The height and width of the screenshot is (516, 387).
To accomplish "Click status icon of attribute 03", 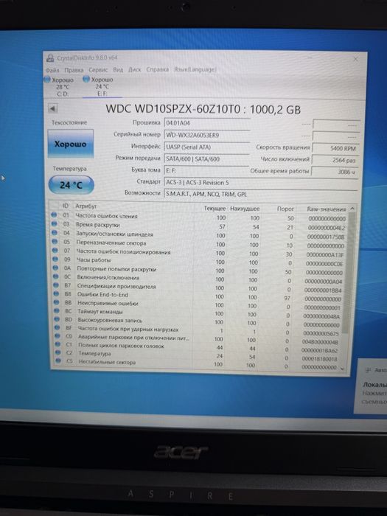I will click(55, 224).
